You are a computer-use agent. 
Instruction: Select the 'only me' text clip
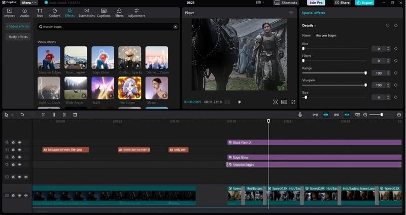point(179,150)
